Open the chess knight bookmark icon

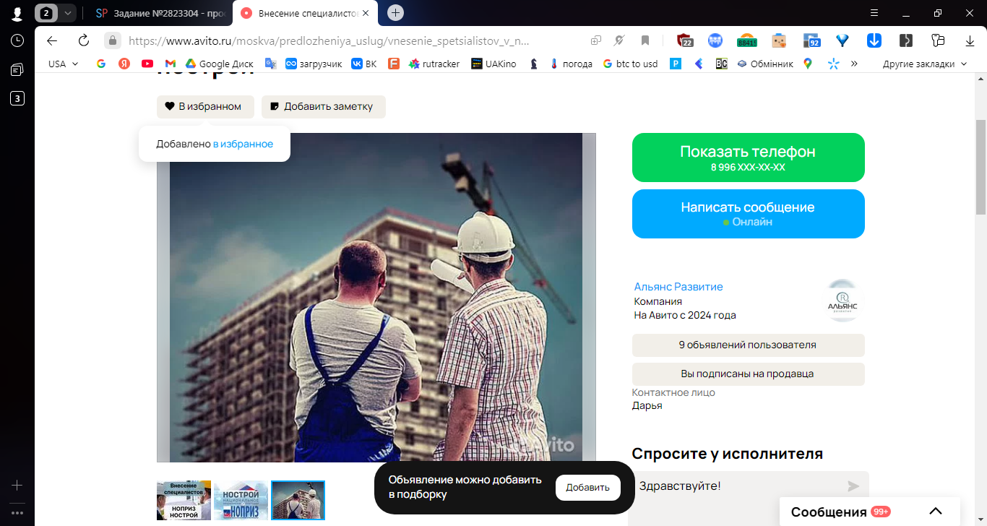534,64
